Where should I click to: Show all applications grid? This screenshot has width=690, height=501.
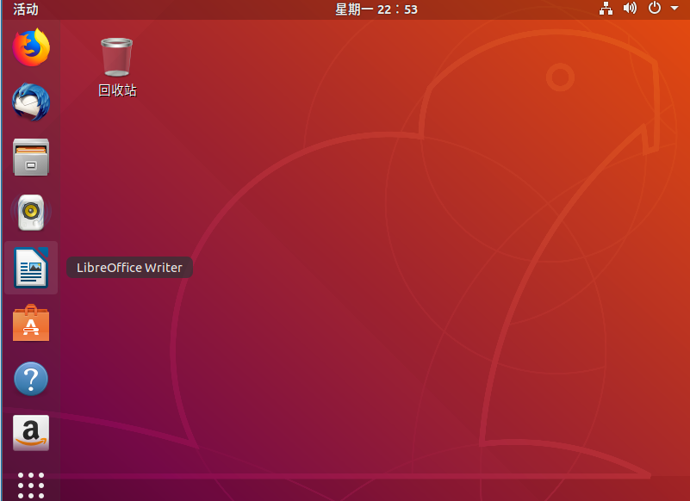click(31, 486)
